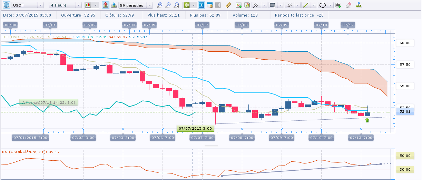The height and width of the screenshot is (180, 422).
Task: Select the ellipse shape tool
Action: pyautogui.click(x=323, y=5)
